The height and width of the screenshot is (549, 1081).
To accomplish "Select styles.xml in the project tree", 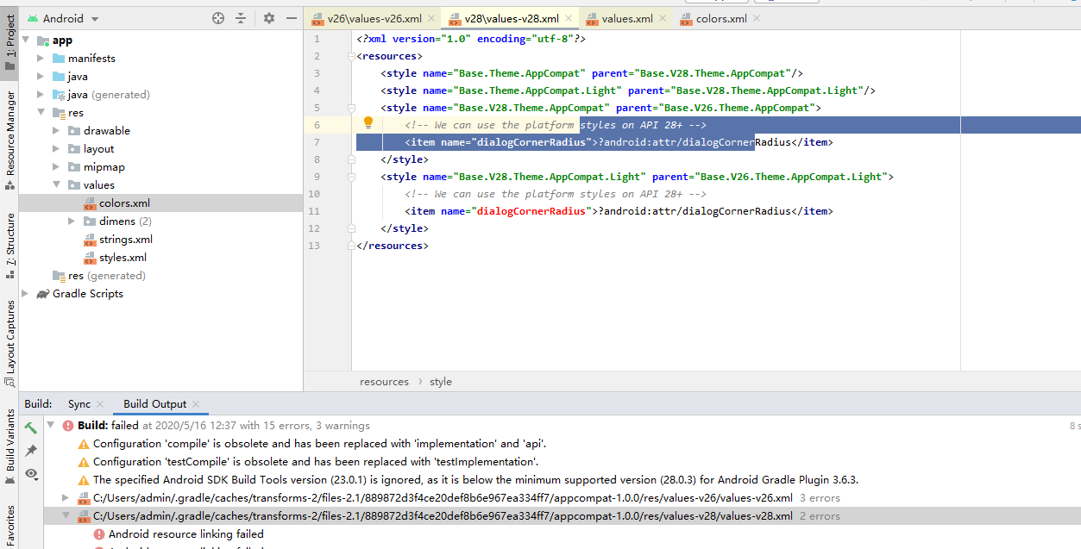I will [123, 258].
